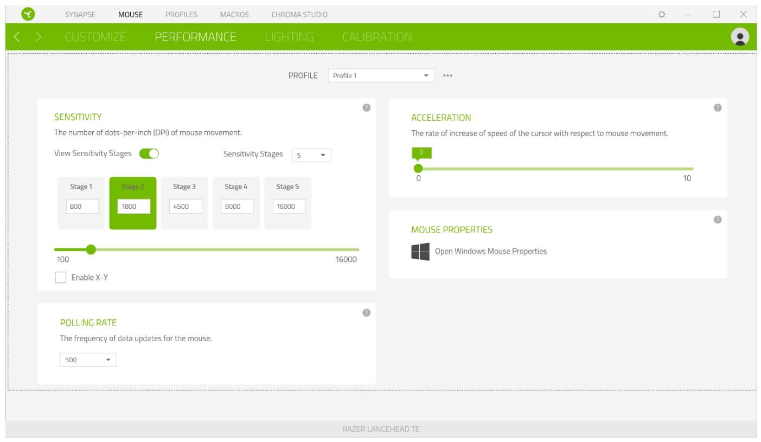
Task: Click the Stage 1 DPI field 800
Action: click(x=82, y=207)
